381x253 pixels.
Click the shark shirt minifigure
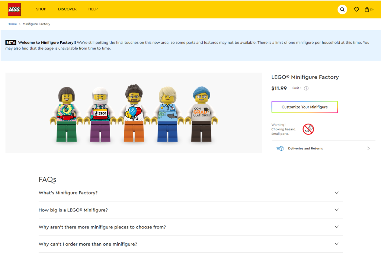[x=167, y=114]
